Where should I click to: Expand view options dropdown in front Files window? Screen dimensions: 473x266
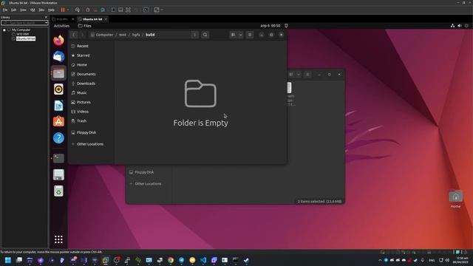pyautogui.click(x=240, y=35)
